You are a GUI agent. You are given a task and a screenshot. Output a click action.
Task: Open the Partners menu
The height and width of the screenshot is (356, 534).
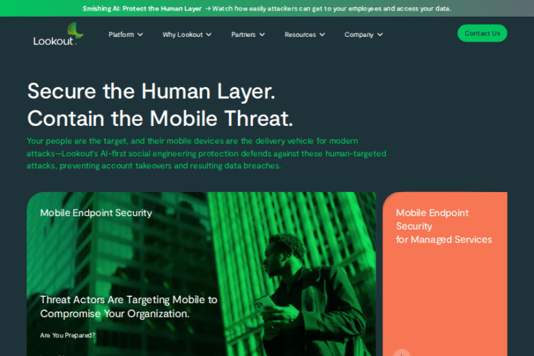[x=248, y=34]
